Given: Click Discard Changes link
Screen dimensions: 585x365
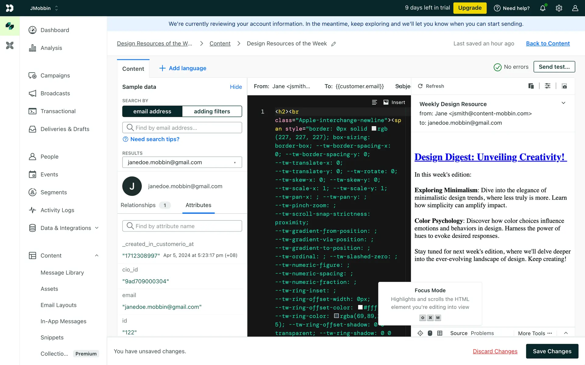Looking at the screenshot, I should point(495,351).
